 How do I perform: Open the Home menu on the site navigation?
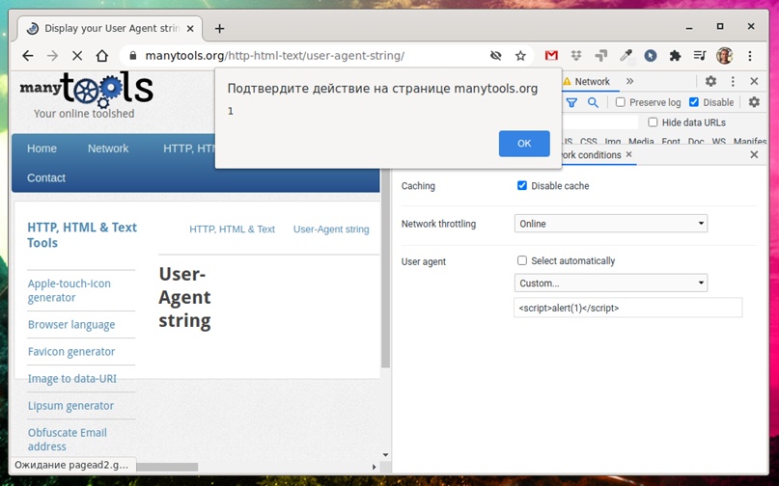pos(42,148)
